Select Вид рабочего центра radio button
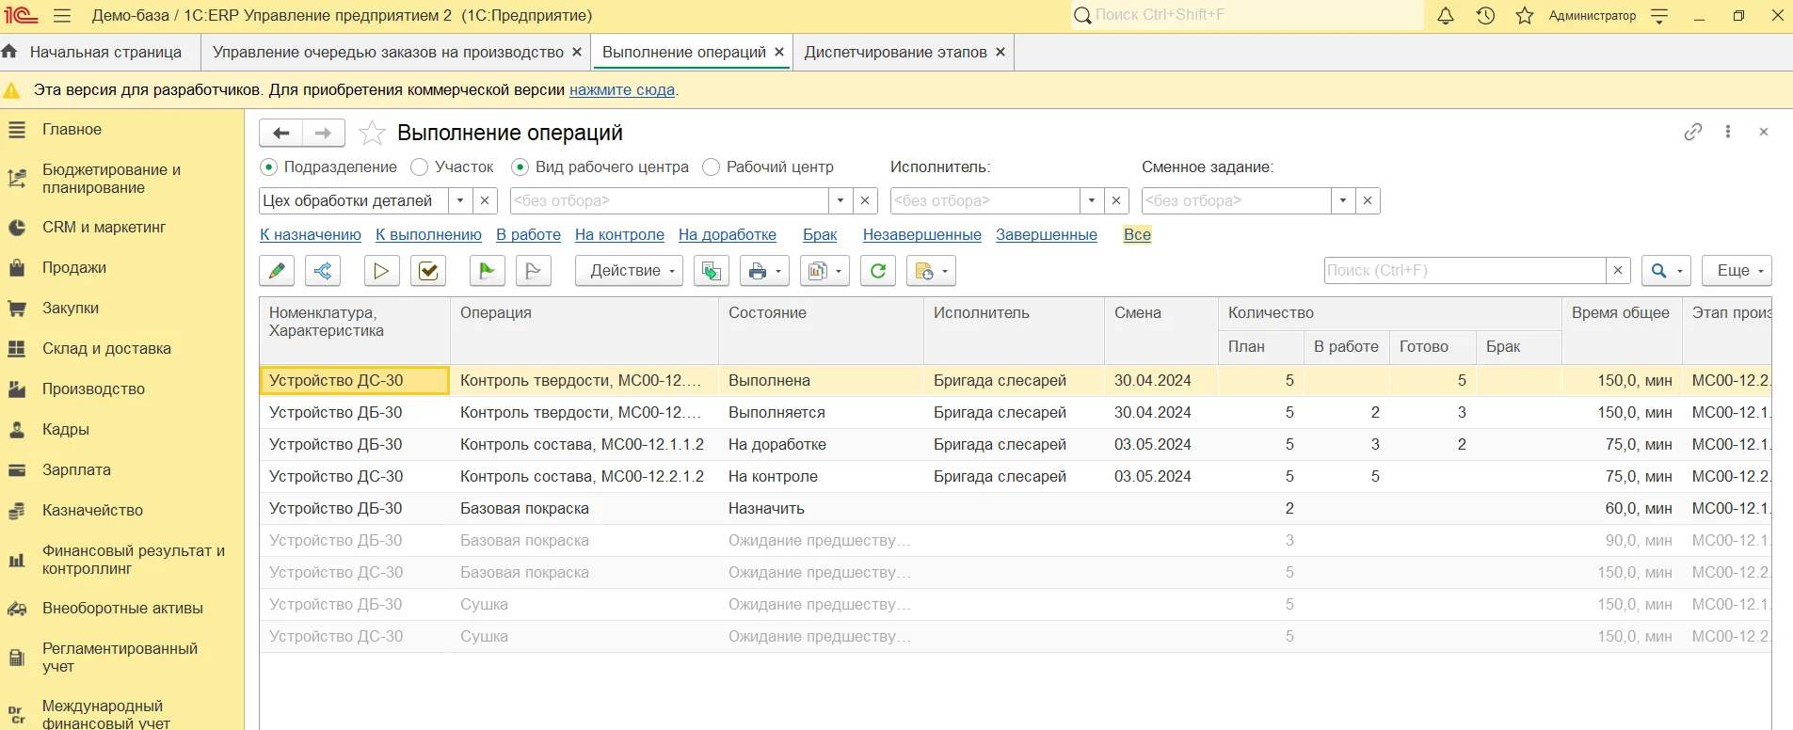The height and width of the screenshot is (730, 1793). (x=520, y=167)
